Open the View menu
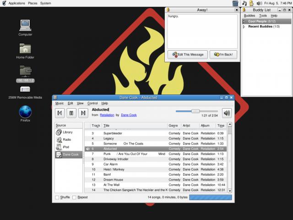Image resolution: width=293 pixels, height=220 pixels. (x=80, y=103)
